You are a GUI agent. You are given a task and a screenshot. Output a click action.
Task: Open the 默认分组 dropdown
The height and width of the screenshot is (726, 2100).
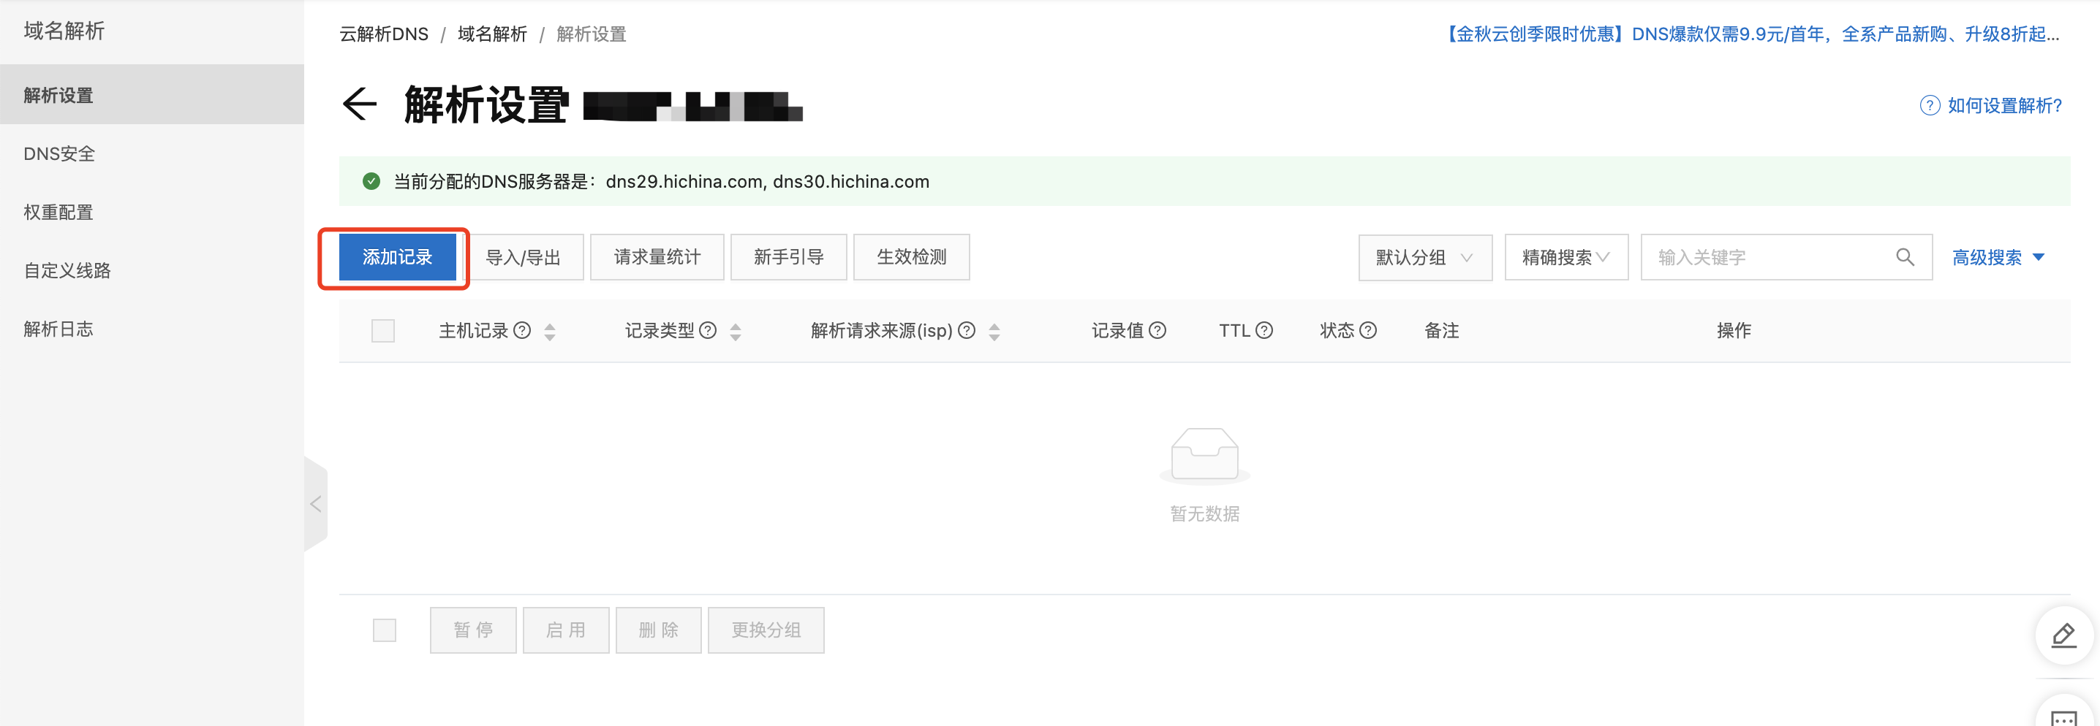pyautogui.click(x=1425, y=257)
